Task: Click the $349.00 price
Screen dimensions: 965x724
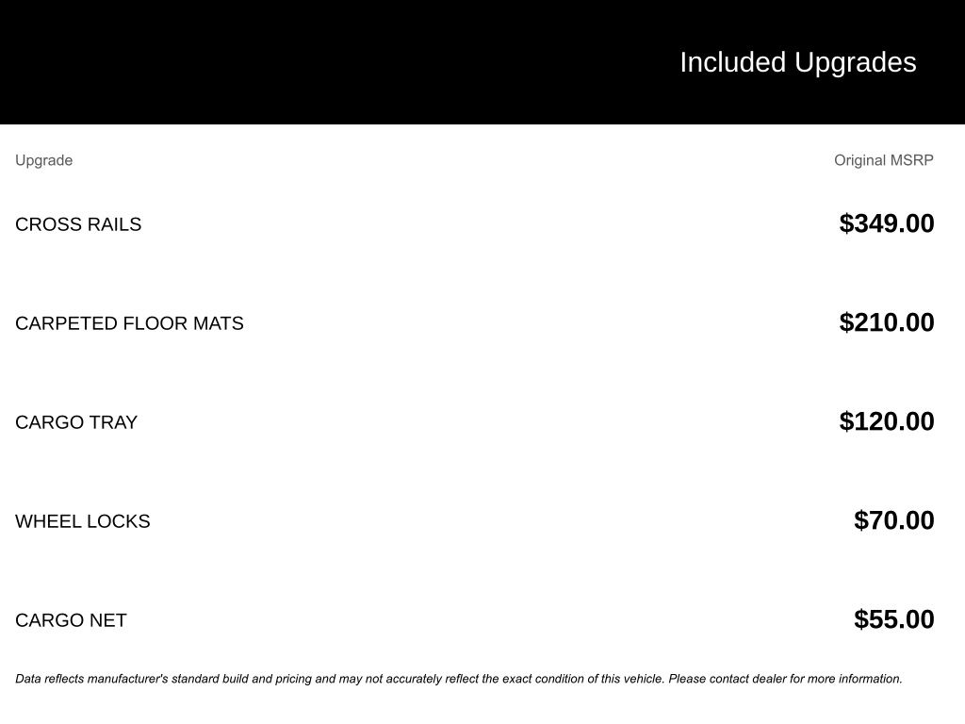Action: [x=887, y=222]
